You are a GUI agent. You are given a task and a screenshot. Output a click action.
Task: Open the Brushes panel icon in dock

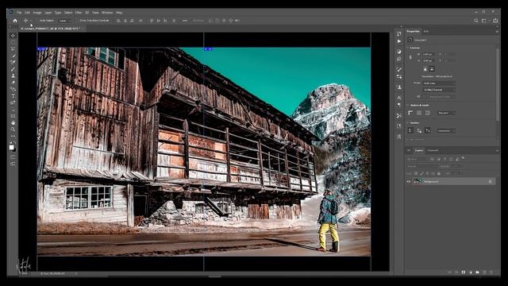399,69
